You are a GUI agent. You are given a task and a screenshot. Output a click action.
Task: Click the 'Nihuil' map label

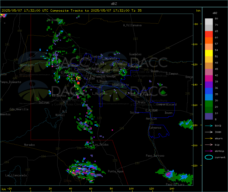[x=60, y=115]
